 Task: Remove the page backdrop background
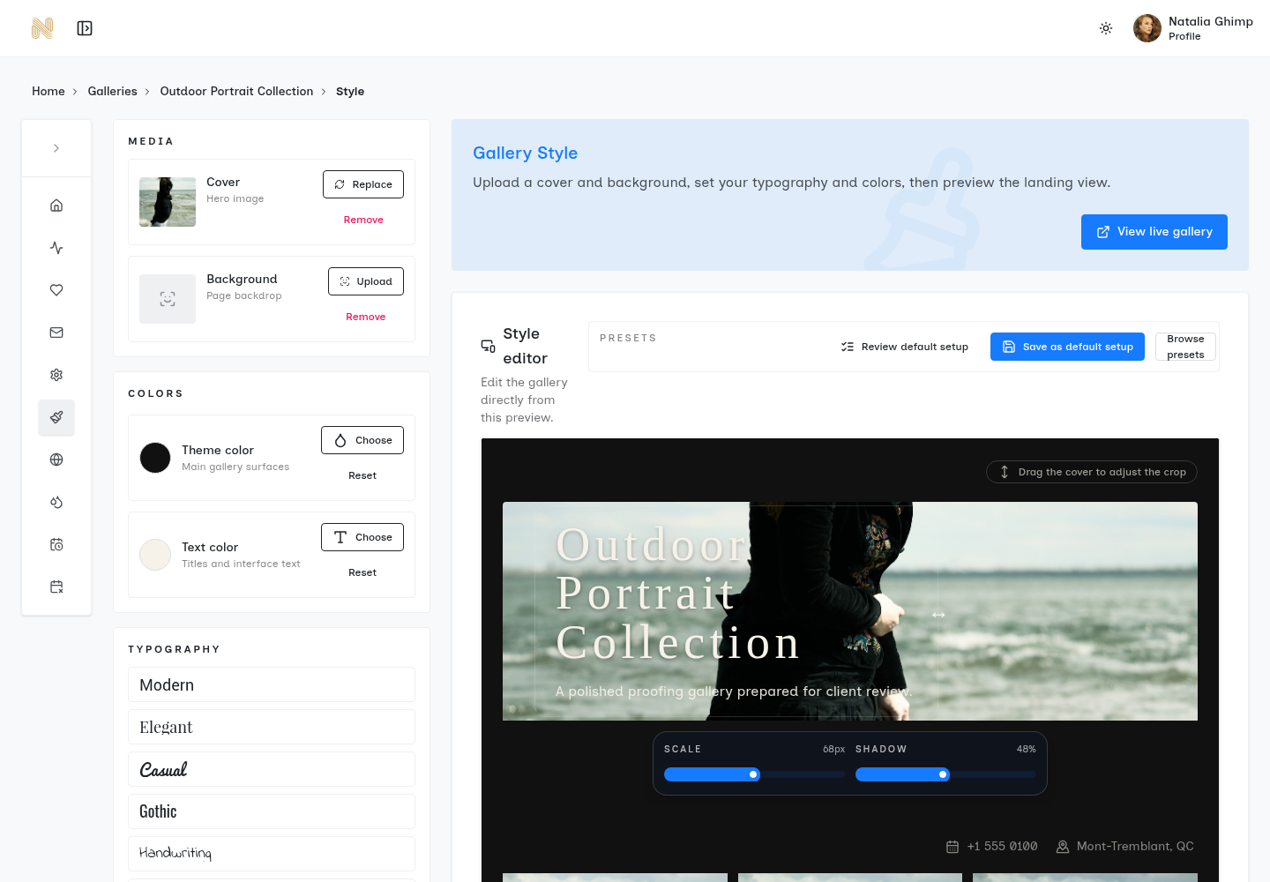366,317
